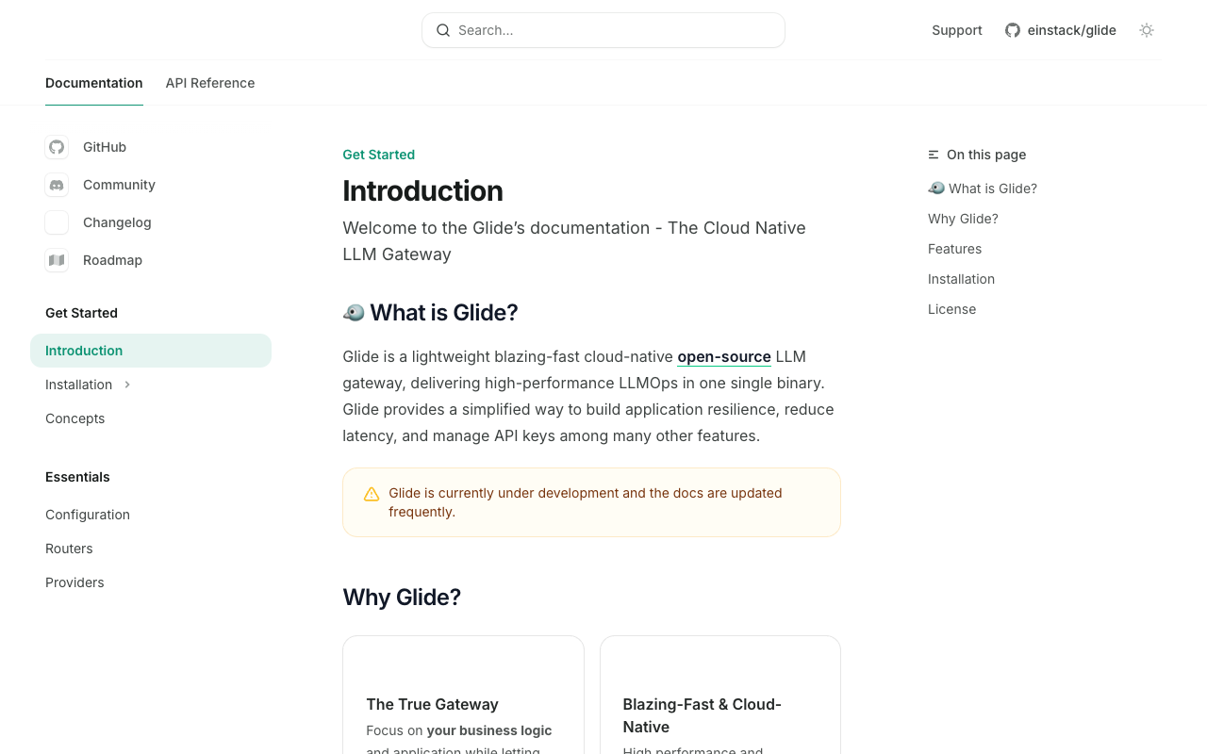Click the Changelog icon box in sidebar
Viewport: 1207px width, 754px height.
tap(57, 222)
